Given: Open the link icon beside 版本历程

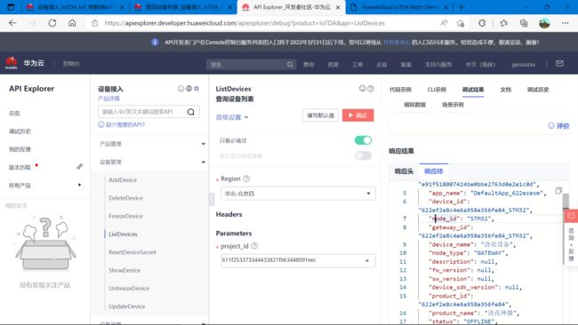Looking at the screenshot, I should (x=80, y=167).
